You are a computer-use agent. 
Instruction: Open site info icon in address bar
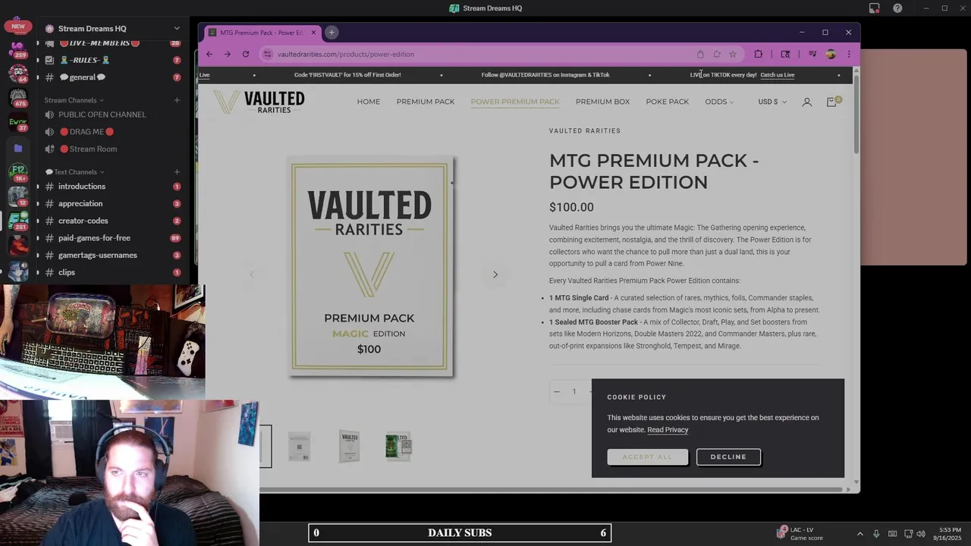pyautogui.click(x=267, y=54)
